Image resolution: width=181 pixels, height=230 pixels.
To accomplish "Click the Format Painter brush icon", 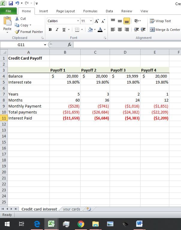I will pyautogui.click(x=17, y=32).
